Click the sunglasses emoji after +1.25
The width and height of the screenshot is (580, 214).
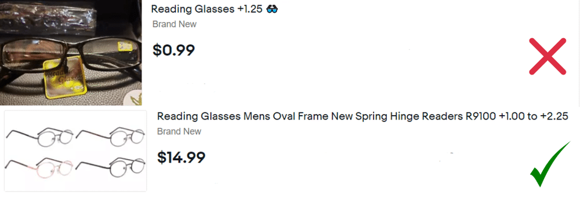(272, 9)
